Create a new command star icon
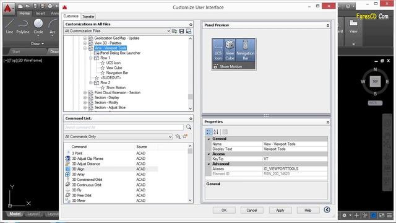 click(x=185, y=136)
